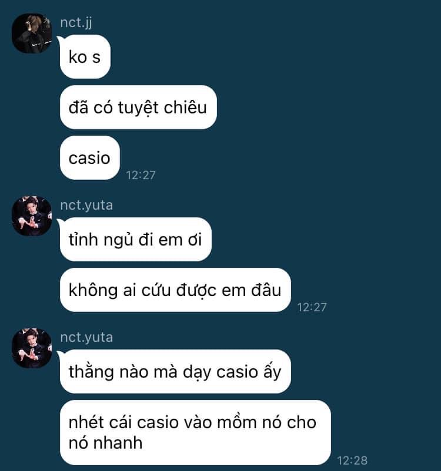Open nct.yuta avatar beside 'tỉnh ngủ đi em ơi'

click(x=32, y=216)
